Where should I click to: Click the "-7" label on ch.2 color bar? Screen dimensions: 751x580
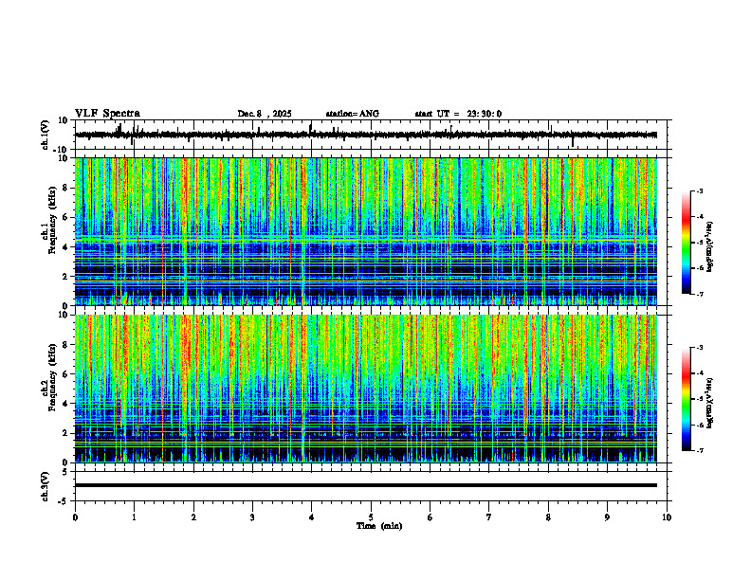point(700,450)
